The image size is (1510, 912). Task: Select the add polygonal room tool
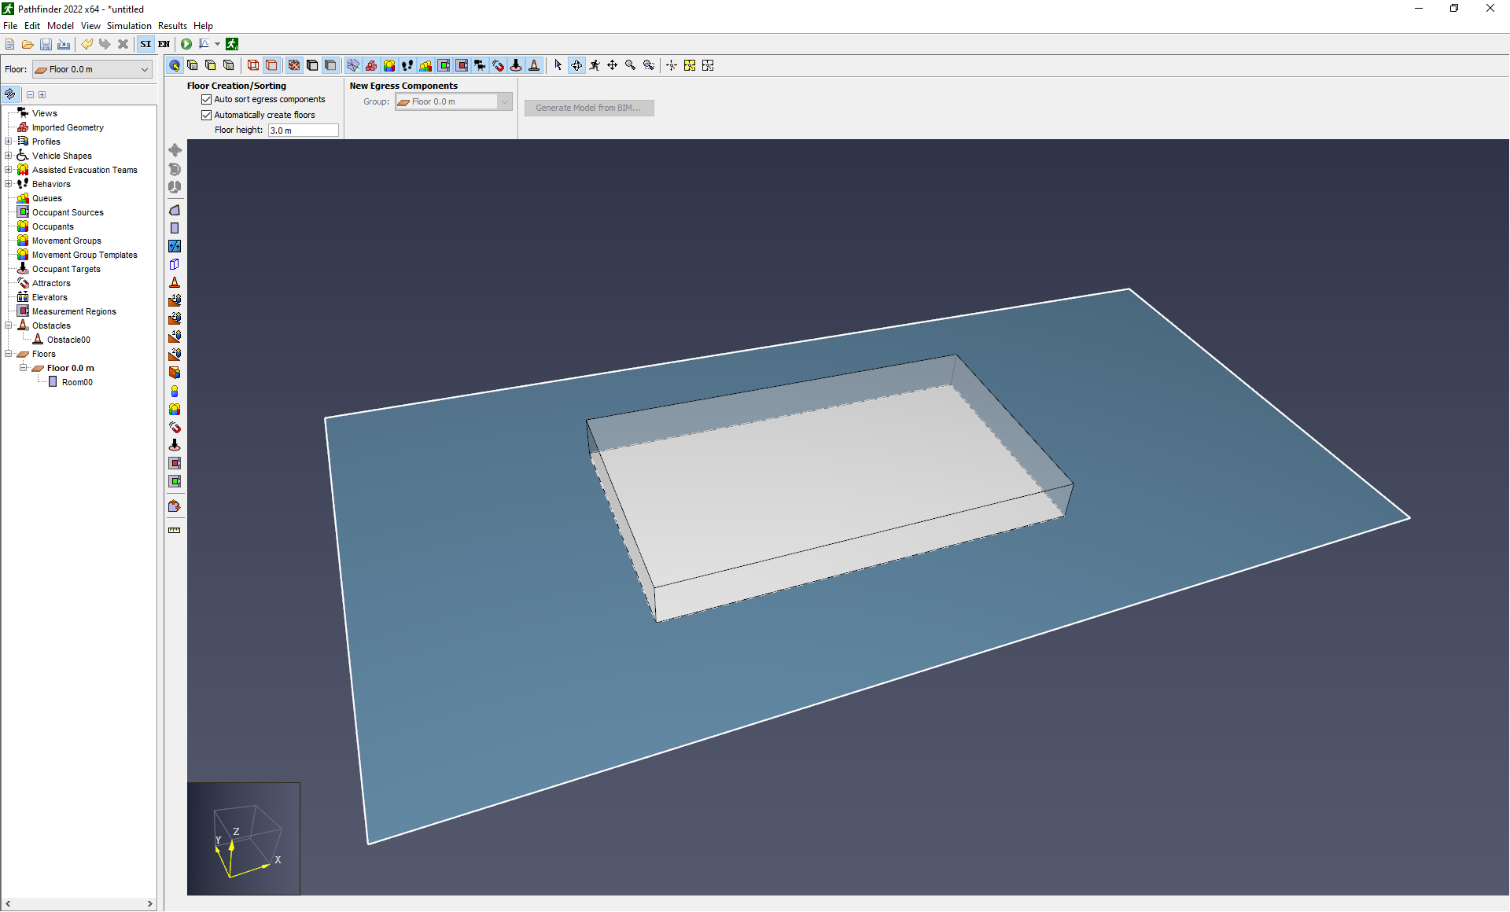pos(175,210)
